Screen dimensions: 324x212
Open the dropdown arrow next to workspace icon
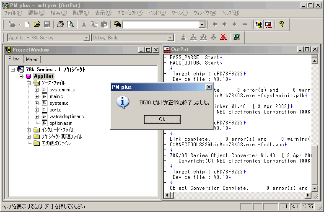point(19,25)
